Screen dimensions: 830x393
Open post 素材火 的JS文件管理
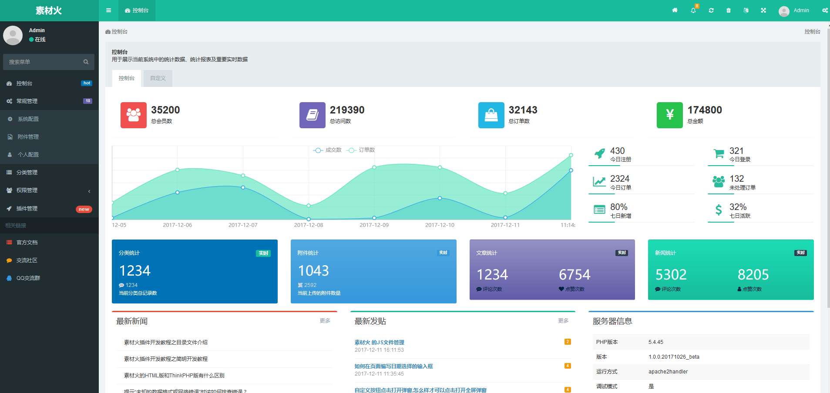coord(380,343)
